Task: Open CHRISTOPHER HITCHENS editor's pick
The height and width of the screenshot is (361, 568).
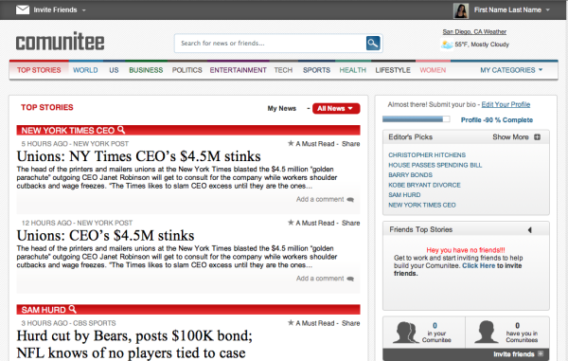Action: pos(427,154)
